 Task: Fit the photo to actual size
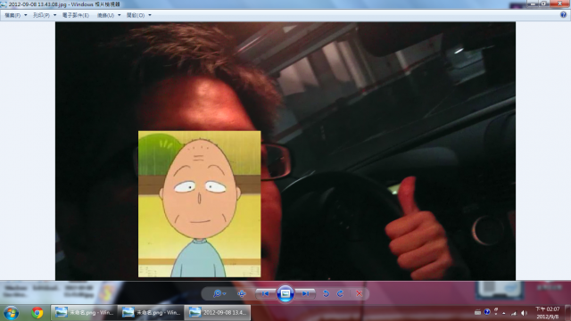242,293
